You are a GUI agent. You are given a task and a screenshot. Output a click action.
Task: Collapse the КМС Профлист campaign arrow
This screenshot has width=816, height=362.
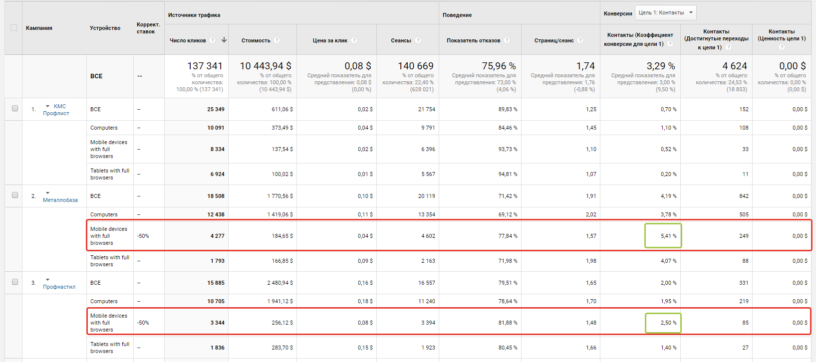47,106
